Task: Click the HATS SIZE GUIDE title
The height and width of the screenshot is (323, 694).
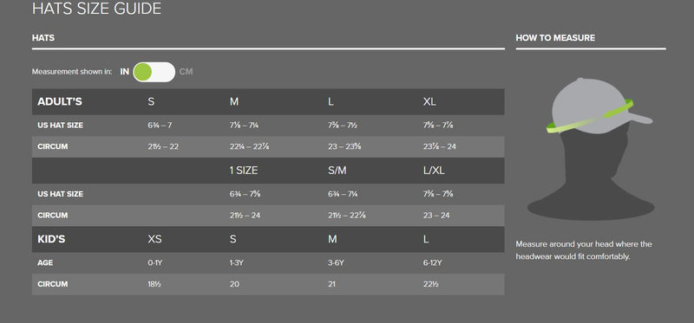Action: 96,9
